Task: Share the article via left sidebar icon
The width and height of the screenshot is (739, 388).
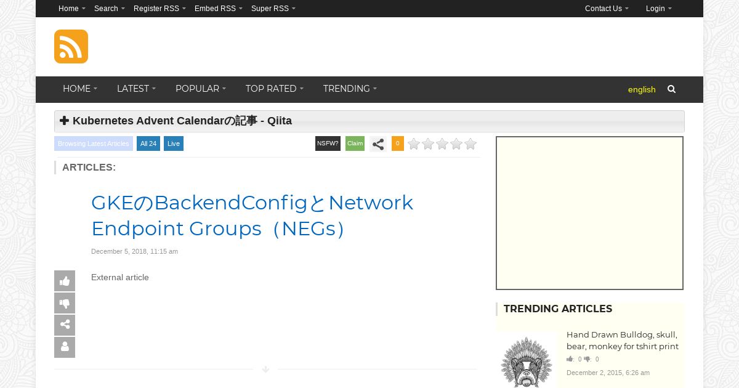Action: (65, 325)
